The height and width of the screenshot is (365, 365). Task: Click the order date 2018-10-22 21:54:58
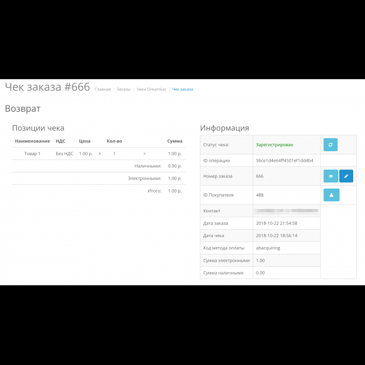coord(276,223)
